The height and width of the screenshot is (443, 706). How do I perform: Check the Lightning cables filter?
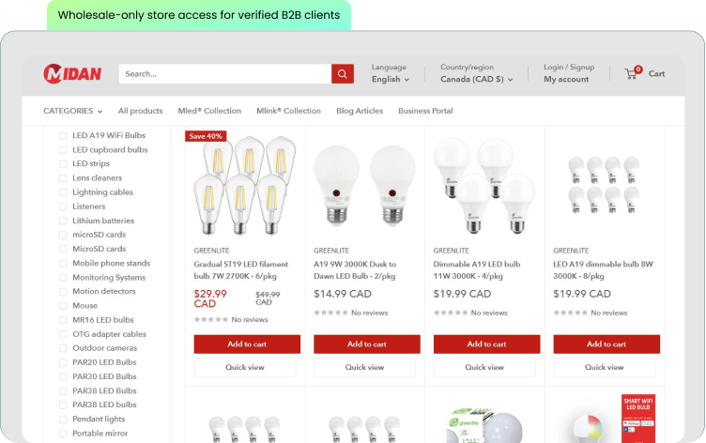click(x=63, y=192)
